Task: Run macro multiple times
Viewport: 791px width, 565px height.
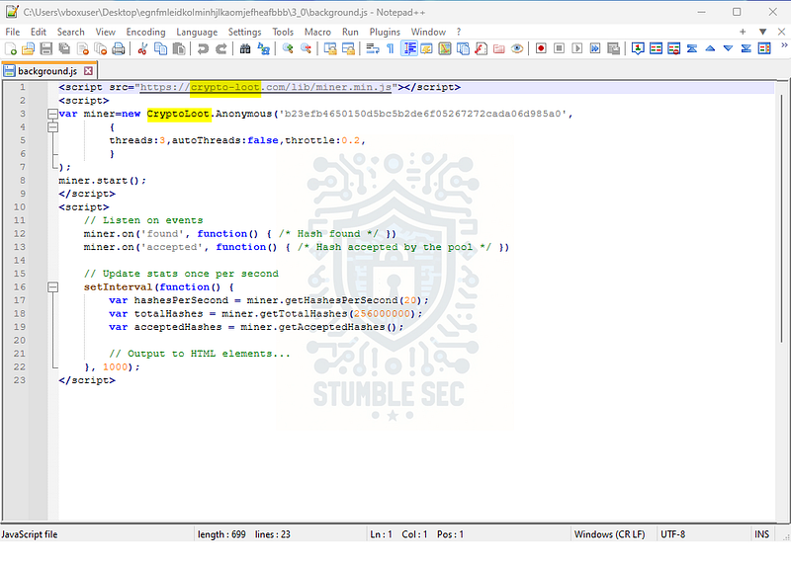Action: coord(595,48)
